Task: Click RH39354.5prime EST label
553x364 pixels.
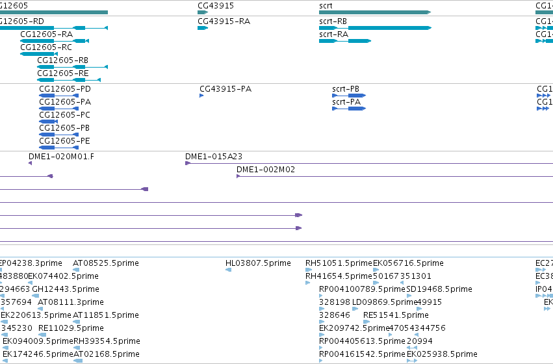Action: click(107, 341)
